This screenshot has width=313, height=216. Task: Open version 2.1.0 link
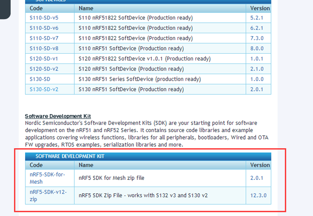257,69
